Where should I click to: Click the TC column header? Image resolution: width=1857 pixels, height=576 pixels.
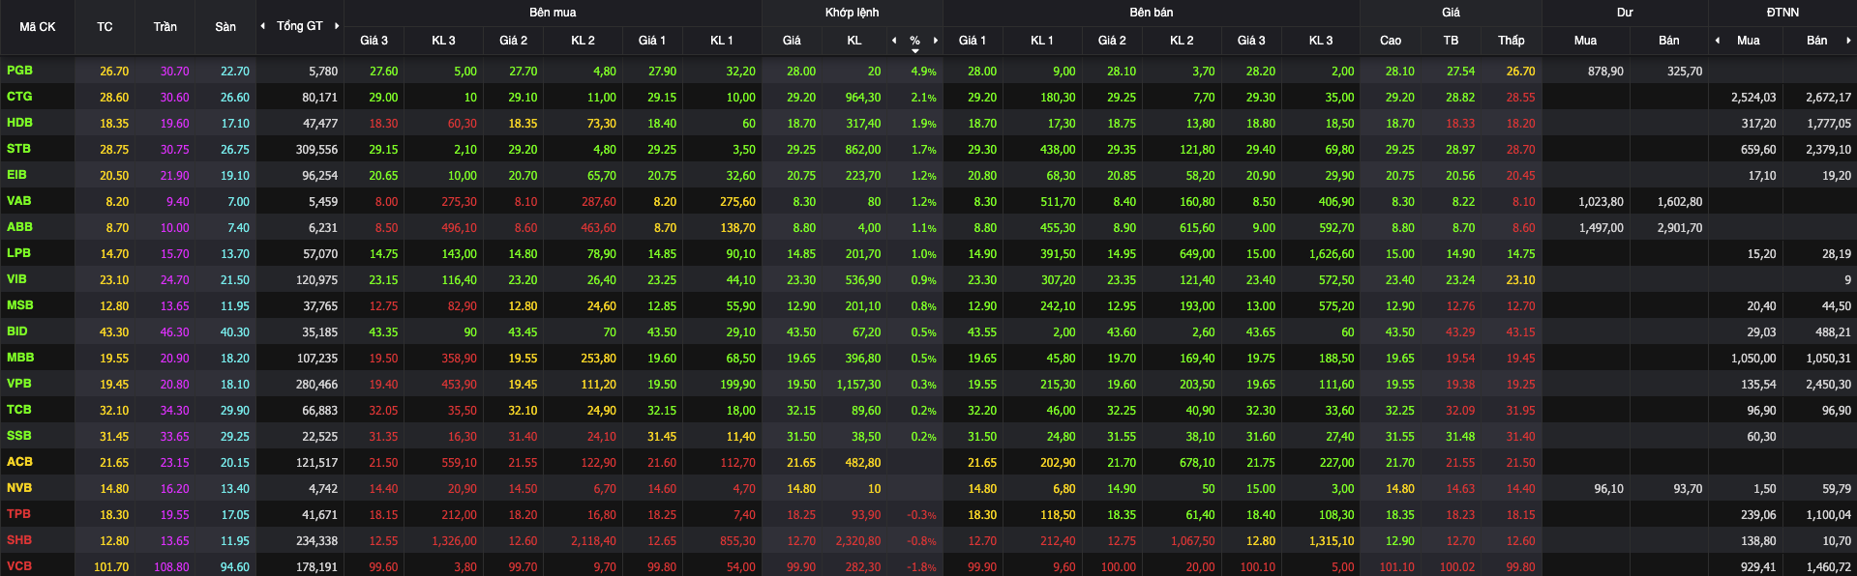pyautogui.click(x=105, y=27)
